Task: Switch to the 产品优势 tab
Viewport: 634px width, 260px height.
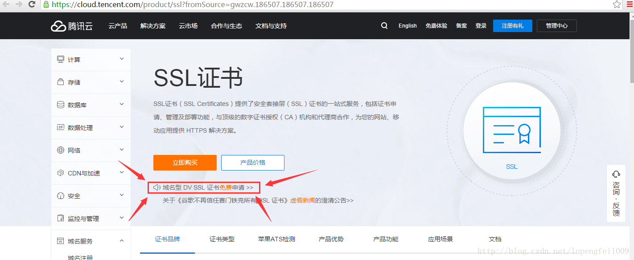Action: 331,239
